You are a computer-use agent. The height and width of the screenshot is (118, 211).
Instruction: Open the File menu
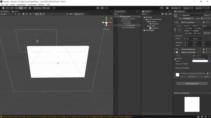(x=2, y=5)
